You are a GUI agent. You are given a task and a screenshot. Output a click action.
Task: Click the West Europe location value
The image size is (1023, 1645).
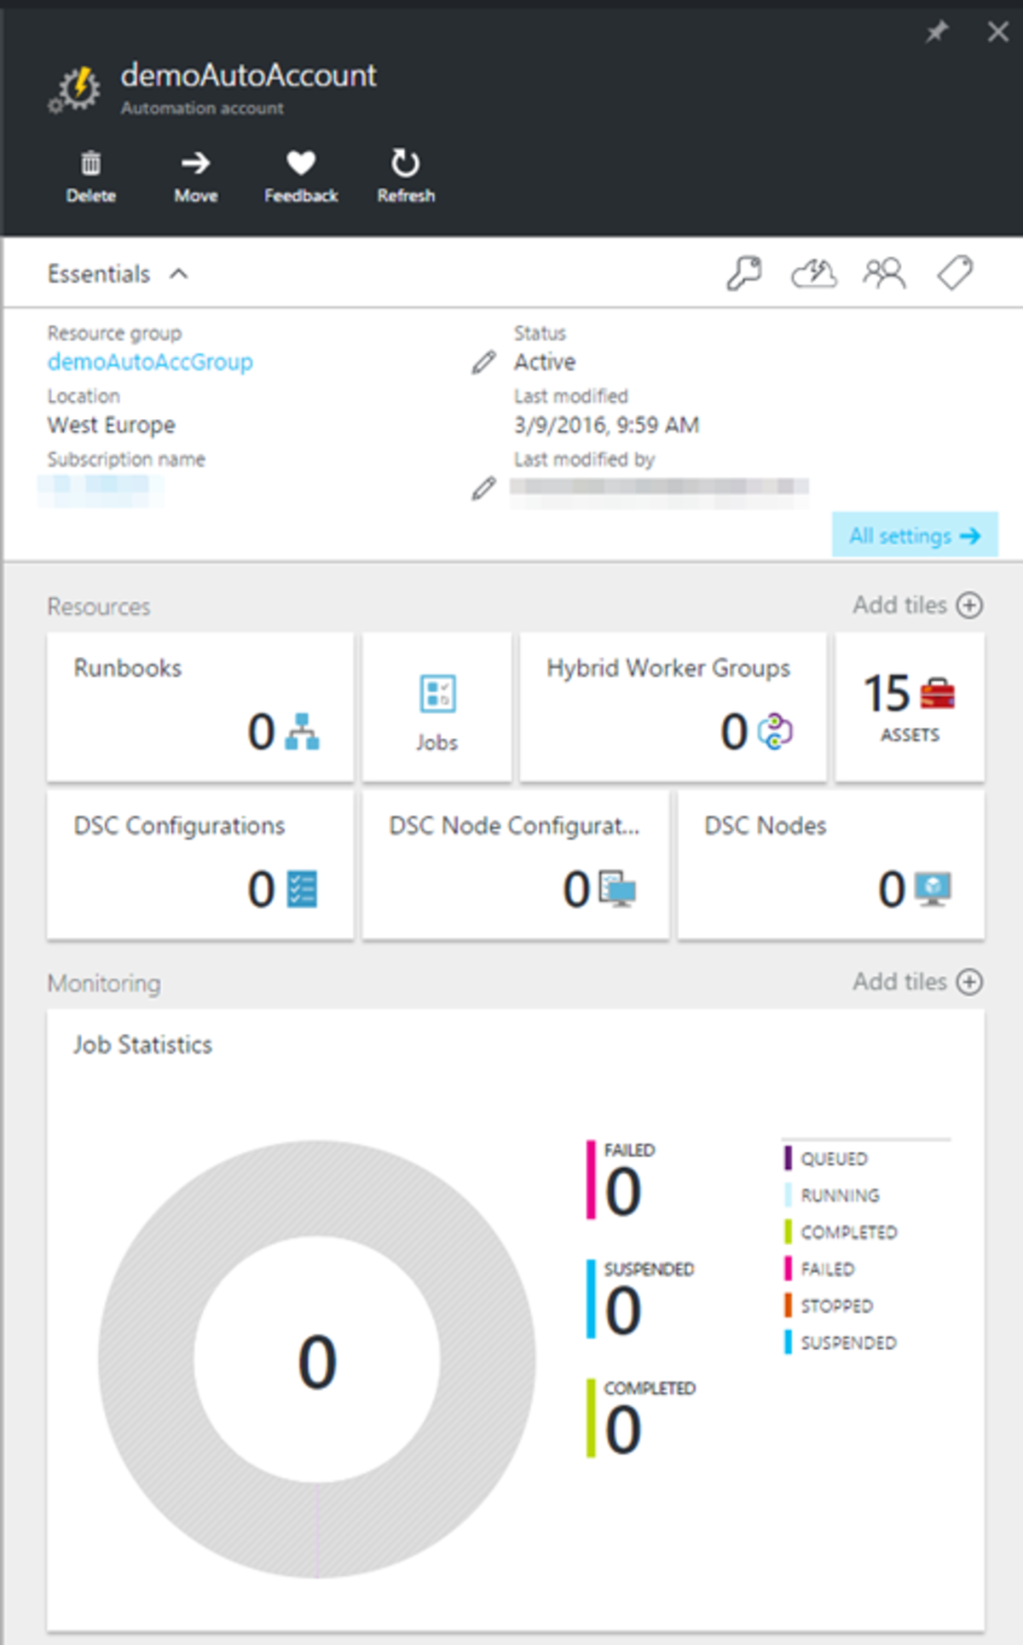click(112, 425)
